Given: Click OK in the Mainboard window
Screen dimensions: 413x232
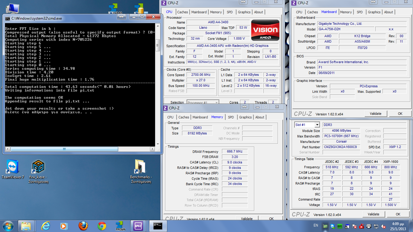Looking at the screenshot, I should [400, 114].
